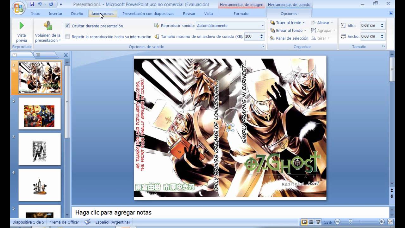Viewport: 405px width, 228px height.
Task: Open the Alinear menu
Action: tap(322, 22)
